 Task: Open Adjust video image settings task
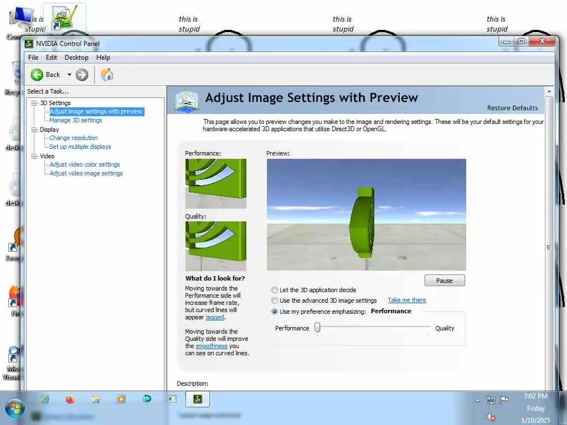click(x=86, y=173)
